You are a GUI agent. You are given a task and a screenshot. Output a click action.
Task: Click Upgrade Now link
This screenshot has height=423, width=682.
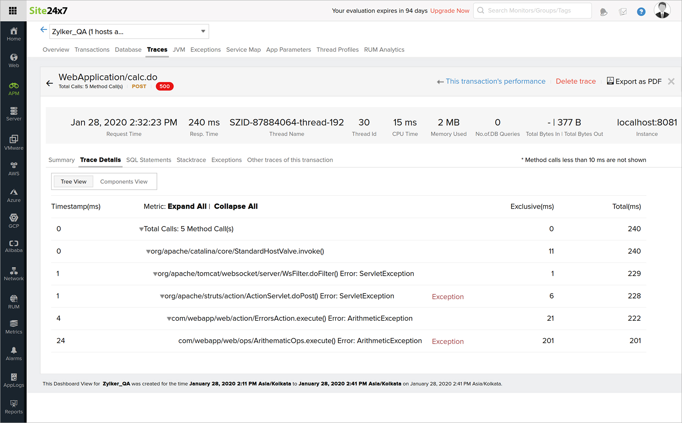(x=450, y=11)
